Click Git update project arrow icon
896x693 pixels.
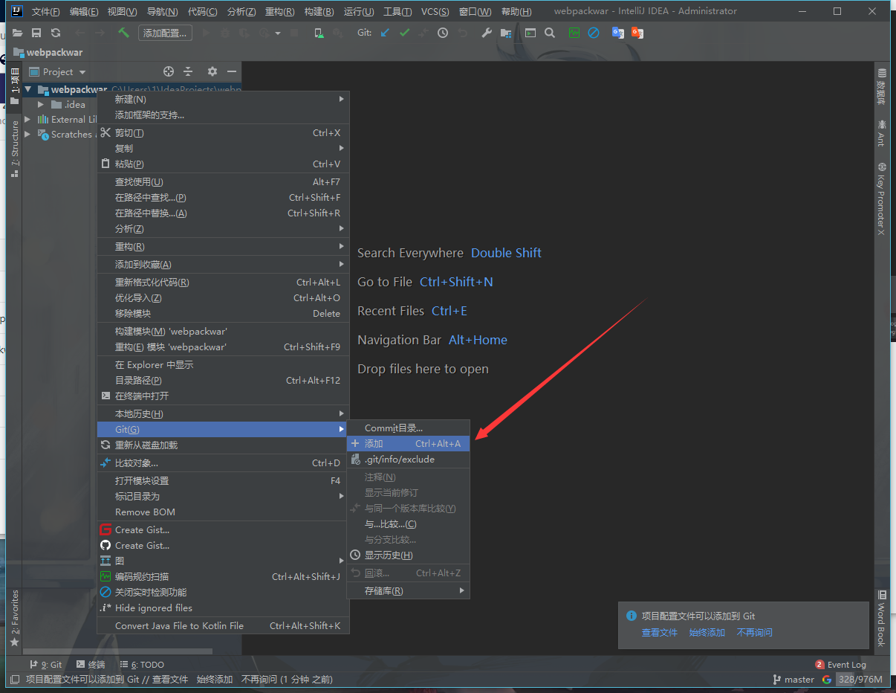tap(384, 33)
